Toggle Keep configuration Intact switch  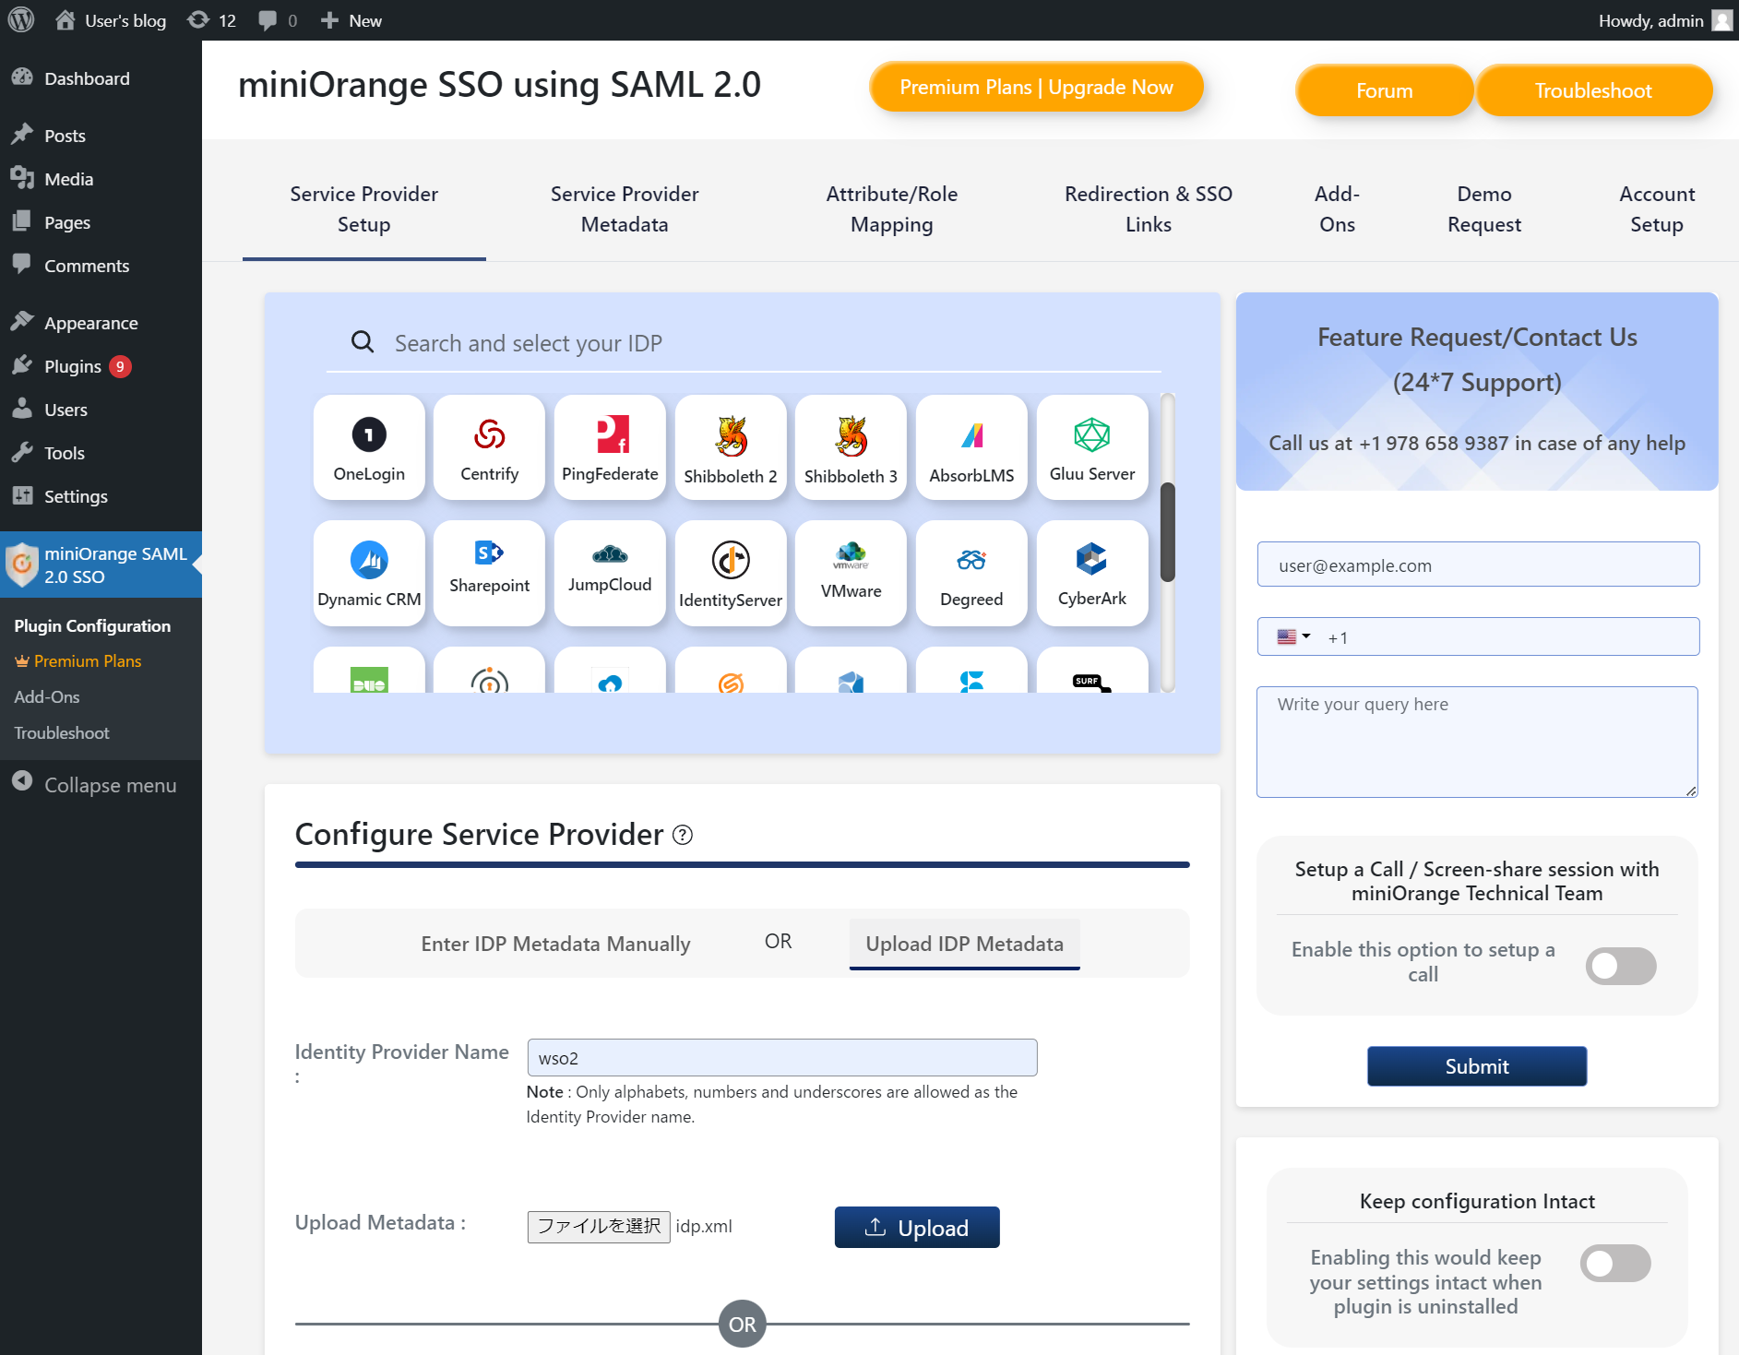click(1615, 1263)
